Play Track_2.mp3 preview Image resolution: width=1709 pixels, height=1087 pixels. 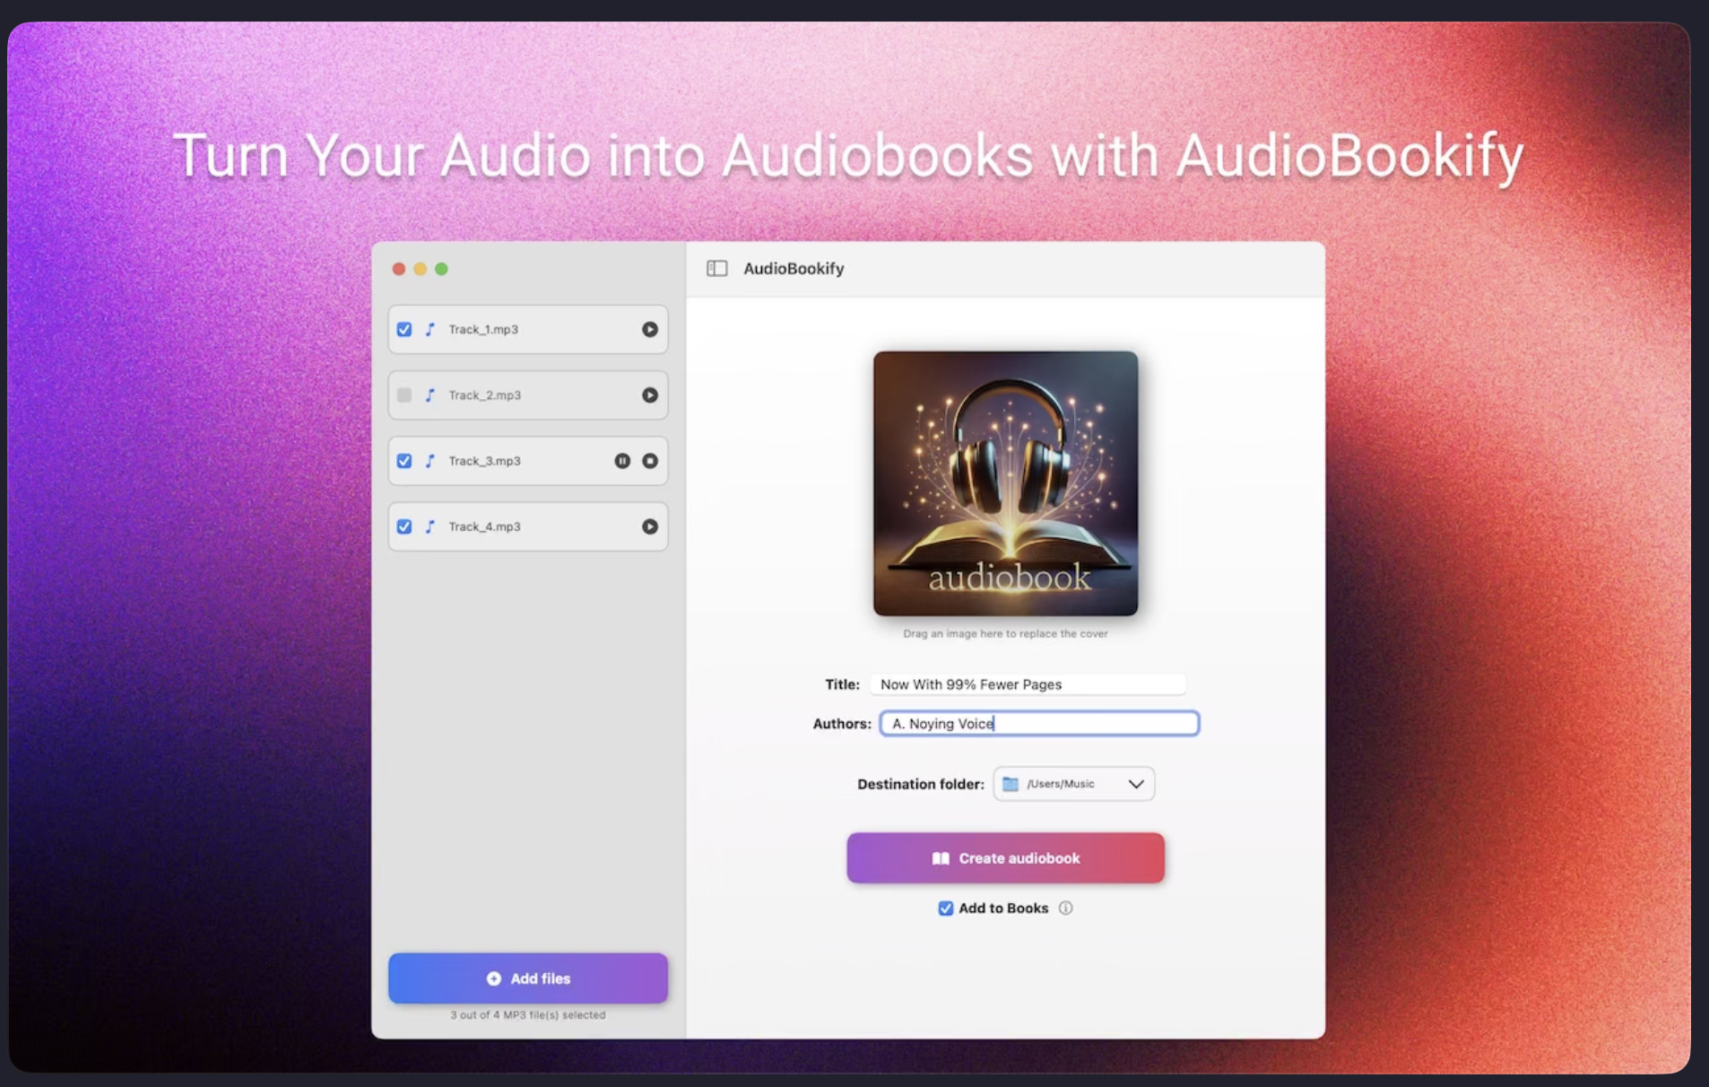tap(649, 396)
